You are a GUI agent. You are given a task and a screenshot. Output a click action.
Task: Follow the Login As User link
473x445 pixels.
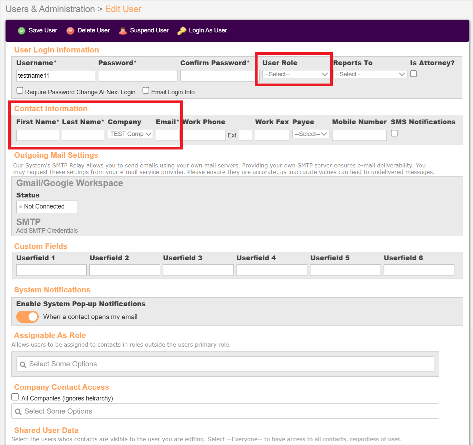[208, 30]
